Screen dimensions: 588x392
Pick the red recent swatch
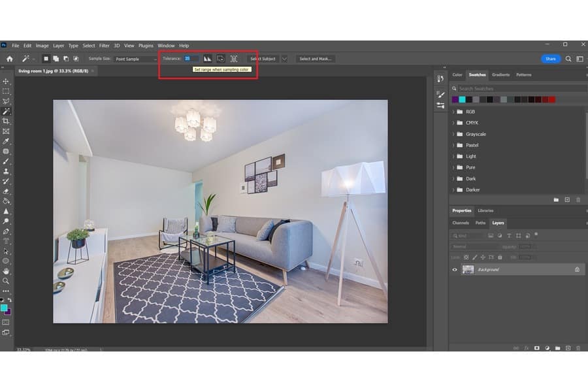click(552, 99)
